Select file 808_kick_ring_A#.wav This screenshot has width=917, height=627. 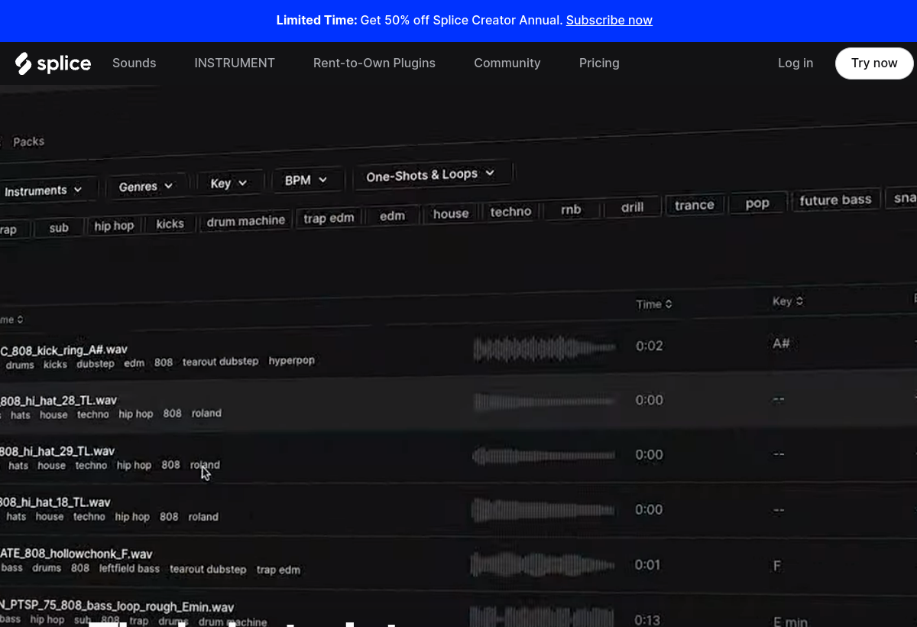(63, 350)
